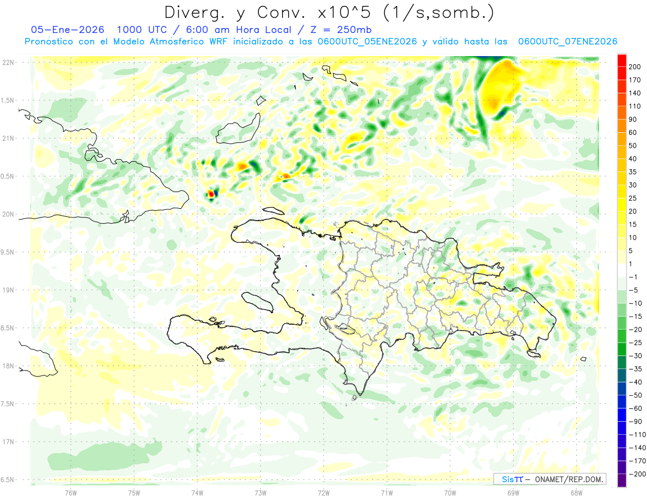This screenshot has width=647, height=500.
Task: Click the "17N" latitude label
Action: click(x=8, y=442)
